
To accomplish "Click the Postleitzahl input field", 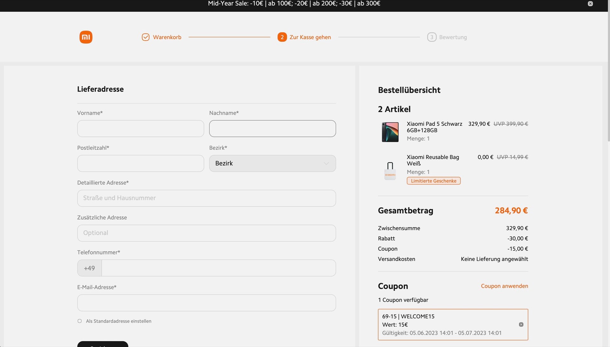I will [140, 163].
